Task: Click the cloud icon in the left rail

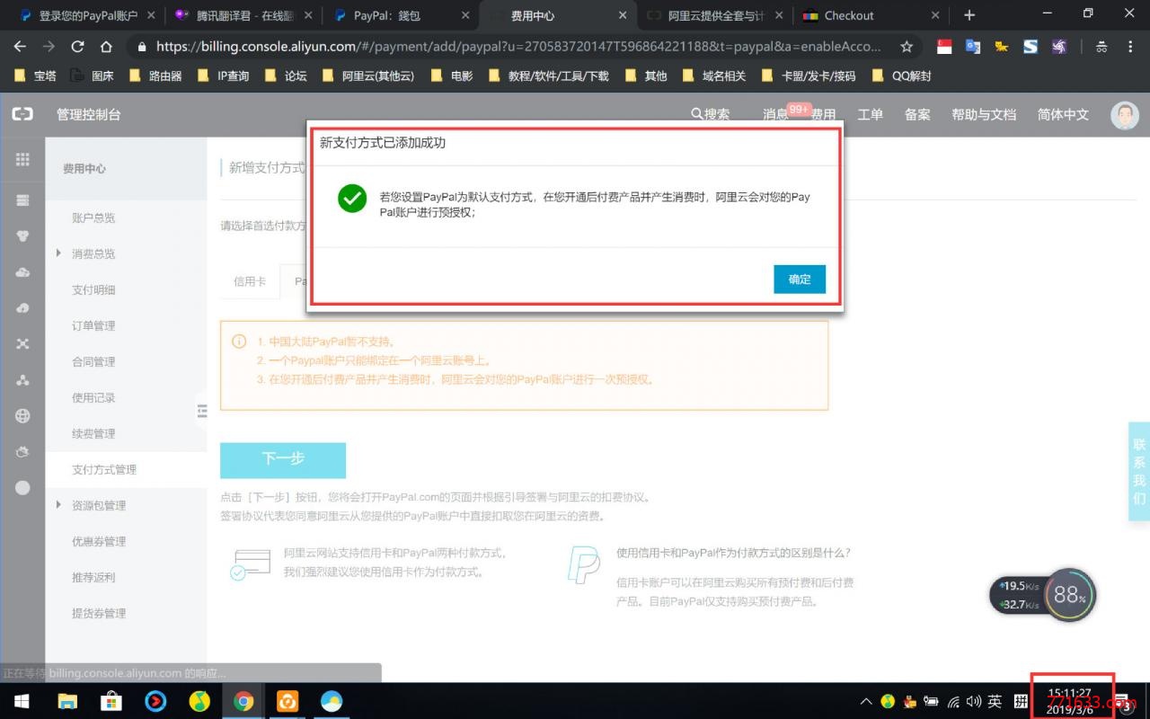Action: (x=22, y=272)
